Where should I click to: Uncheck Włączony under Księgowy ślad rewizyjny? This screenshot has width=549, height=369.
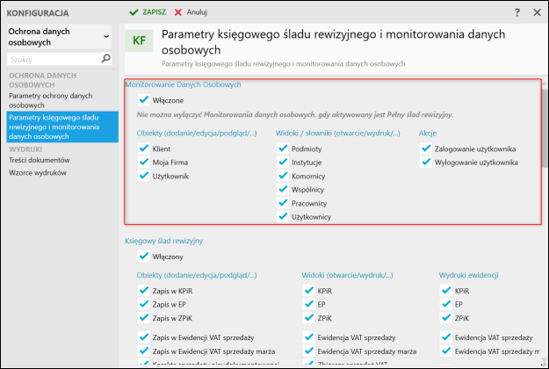point(144,257)
